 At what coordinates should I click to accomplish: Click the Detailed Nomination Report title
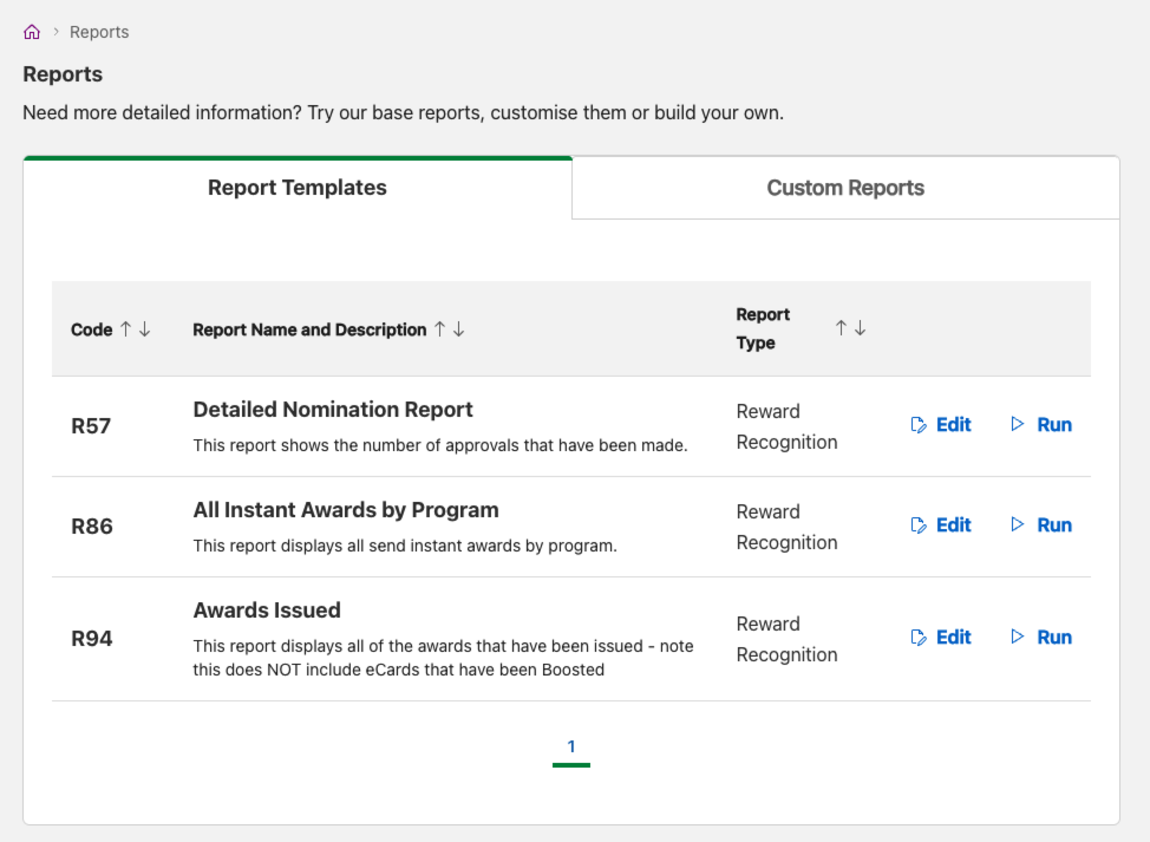click(333, 409)
